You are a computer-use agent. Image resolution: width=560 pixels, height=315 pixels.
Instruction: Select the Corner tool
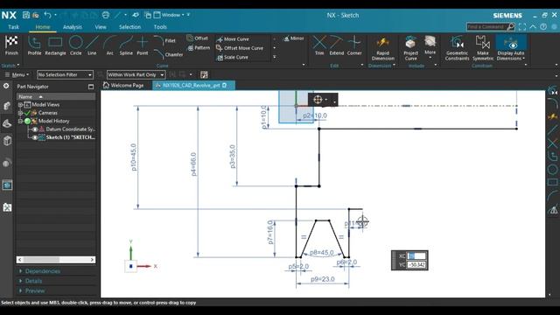[x=354, y=45]
